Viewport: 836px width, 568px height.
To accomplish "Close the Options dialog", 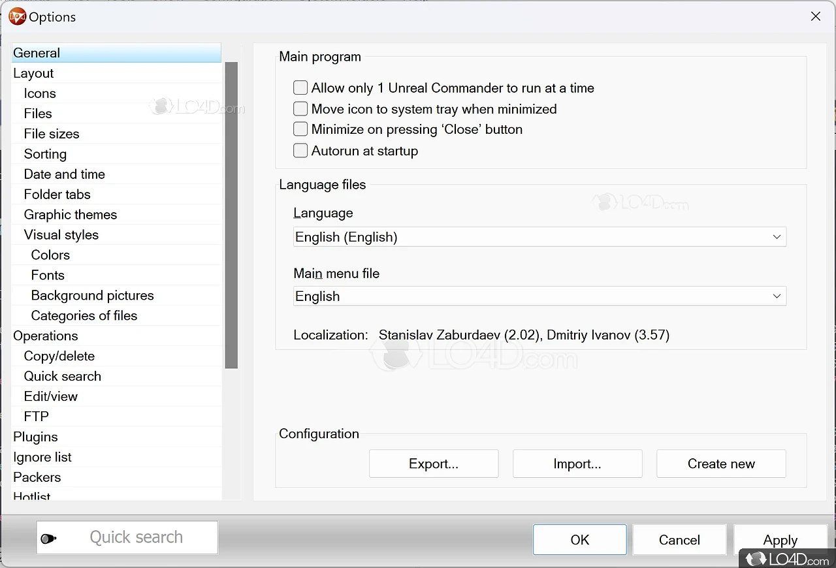I will [x=816, y=16].
